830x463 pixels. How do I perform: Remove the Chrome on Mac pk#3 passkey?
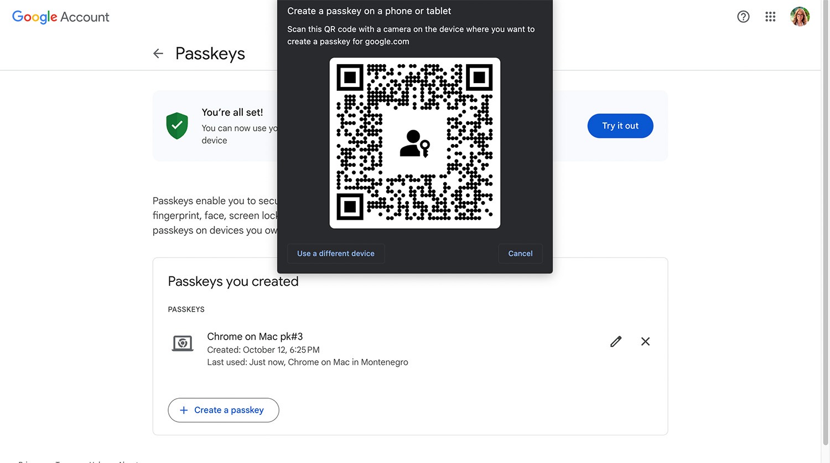(x=645, y=342)
